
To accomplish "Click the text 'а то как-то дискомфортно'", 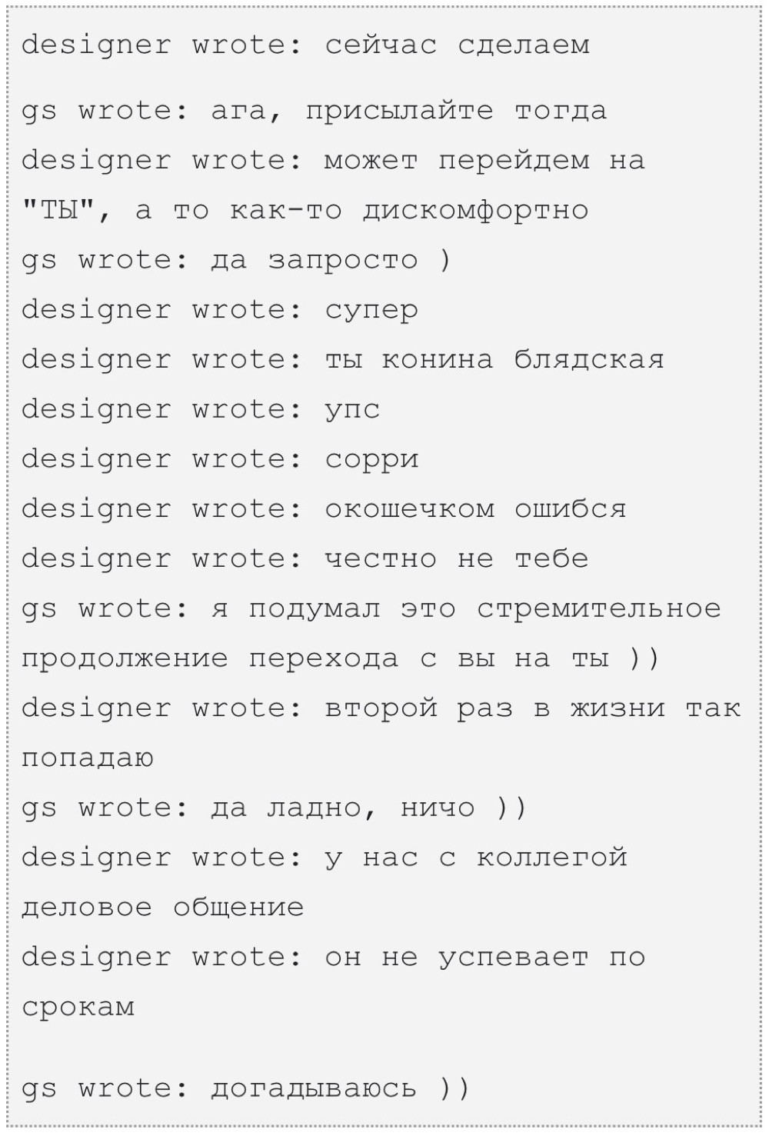I will tap(362, 211).
